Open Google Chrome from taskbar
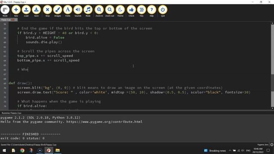Viewport: 274px width, 154px height. click(22, 150)
